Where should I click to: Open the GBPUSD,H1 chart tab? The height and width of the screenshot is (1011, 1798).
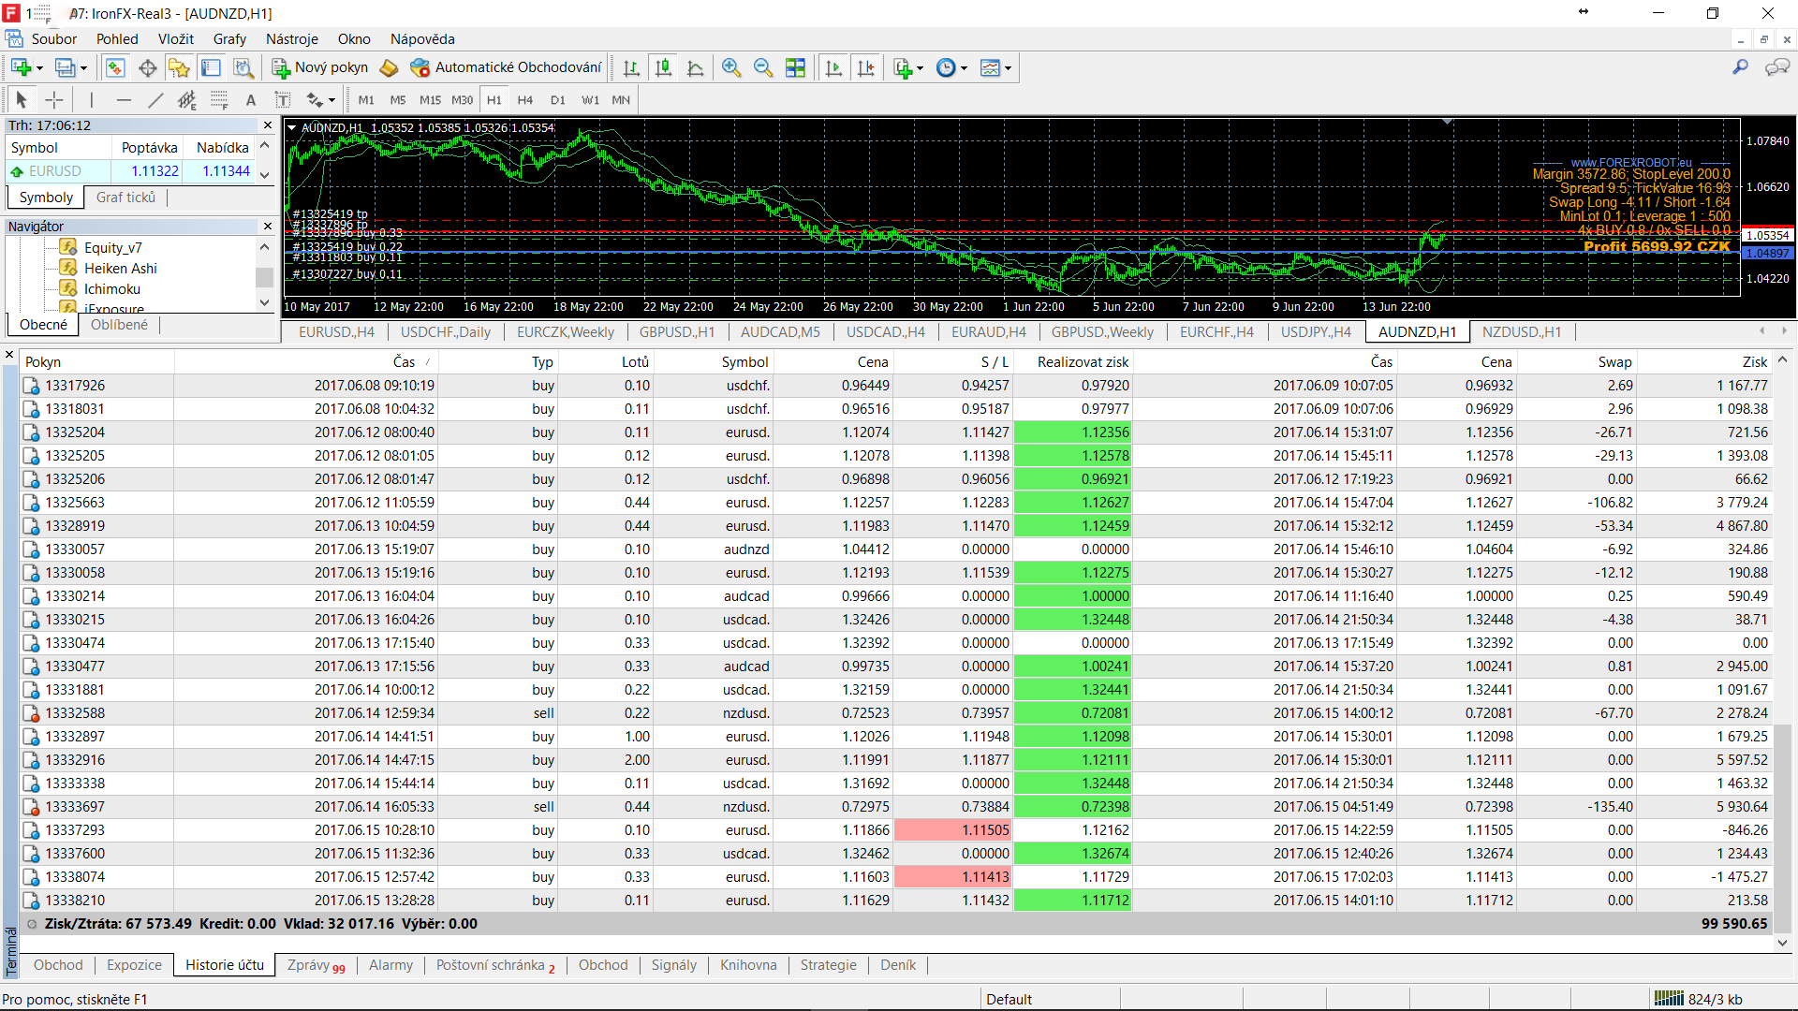676,331
